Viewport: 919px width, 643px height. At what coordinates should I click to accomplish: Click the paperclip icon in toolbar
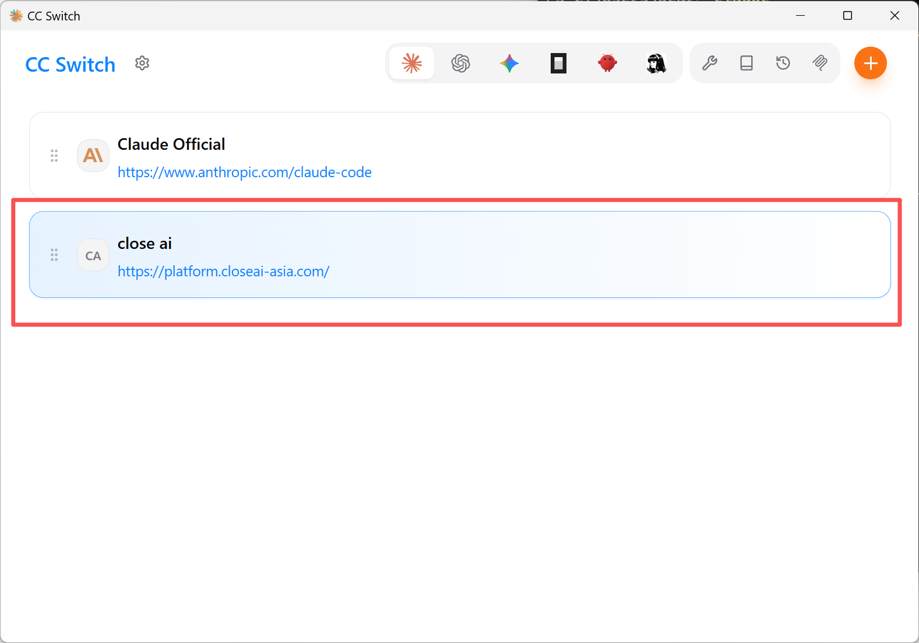pos(820,63)
